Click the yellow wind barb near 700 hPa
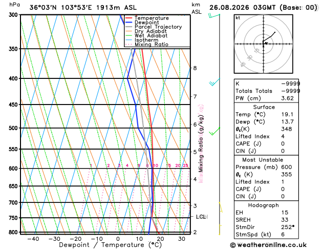The image size is (322, 249). click(x=221, y=207)
